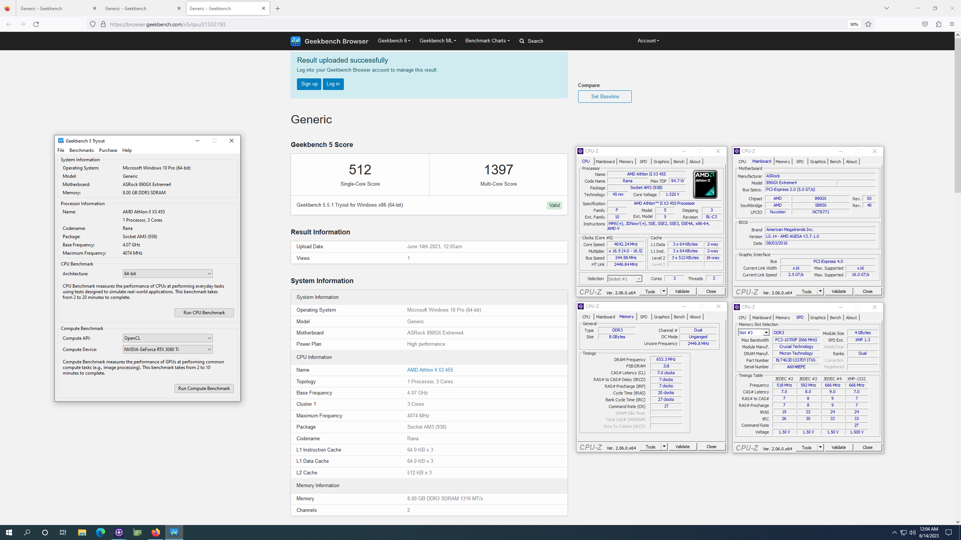Image resolution: width=961 pixels, height=540 pixels.
Task: Open the Windows Start menu
Action: (x=9, y=532)
